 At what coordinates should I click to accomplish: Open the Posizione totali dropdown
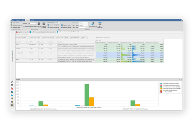click(57, 23)
